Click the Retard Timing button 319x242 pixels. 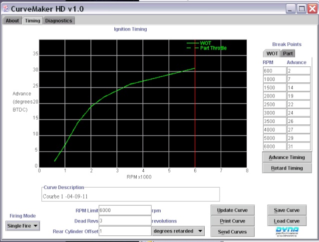pos(287,168)
